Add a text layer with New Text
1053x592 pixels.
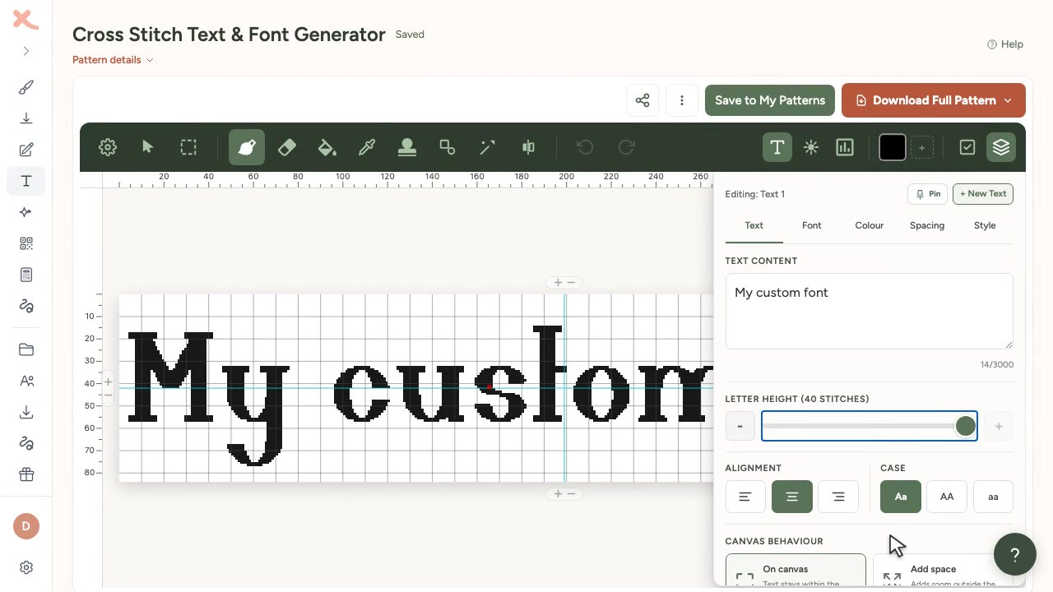[983, 194]
